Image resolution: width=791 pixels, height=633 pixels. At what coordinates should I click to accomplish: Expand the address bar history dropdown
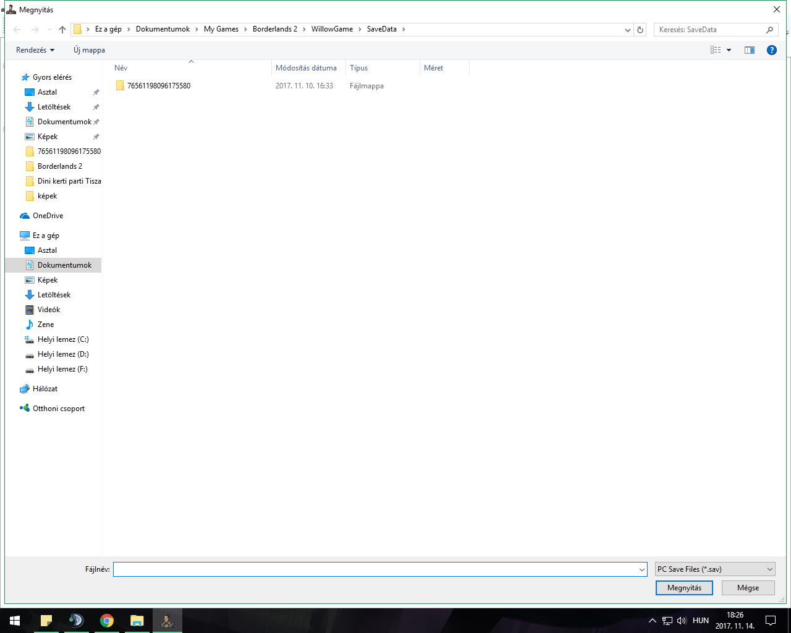click(628, 30)
